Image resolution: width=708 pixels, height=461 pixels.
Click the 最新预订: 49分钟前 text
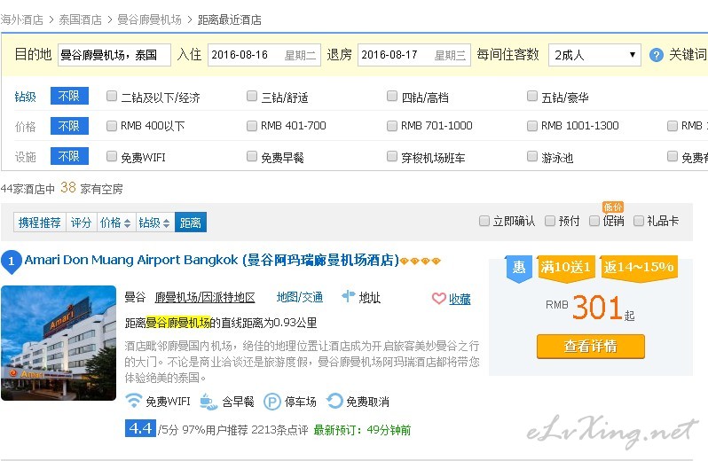tap(362, 430)
